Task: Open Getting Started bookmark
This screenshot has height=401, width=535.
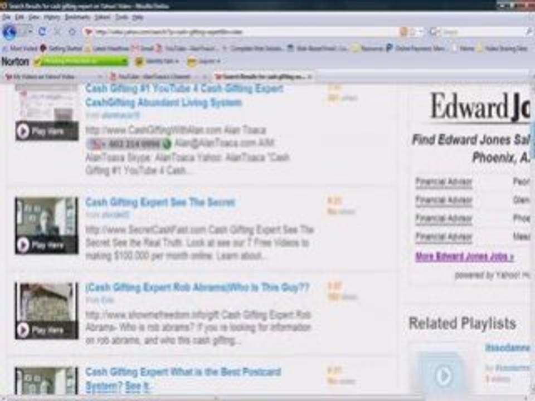Action: point(61,48)
